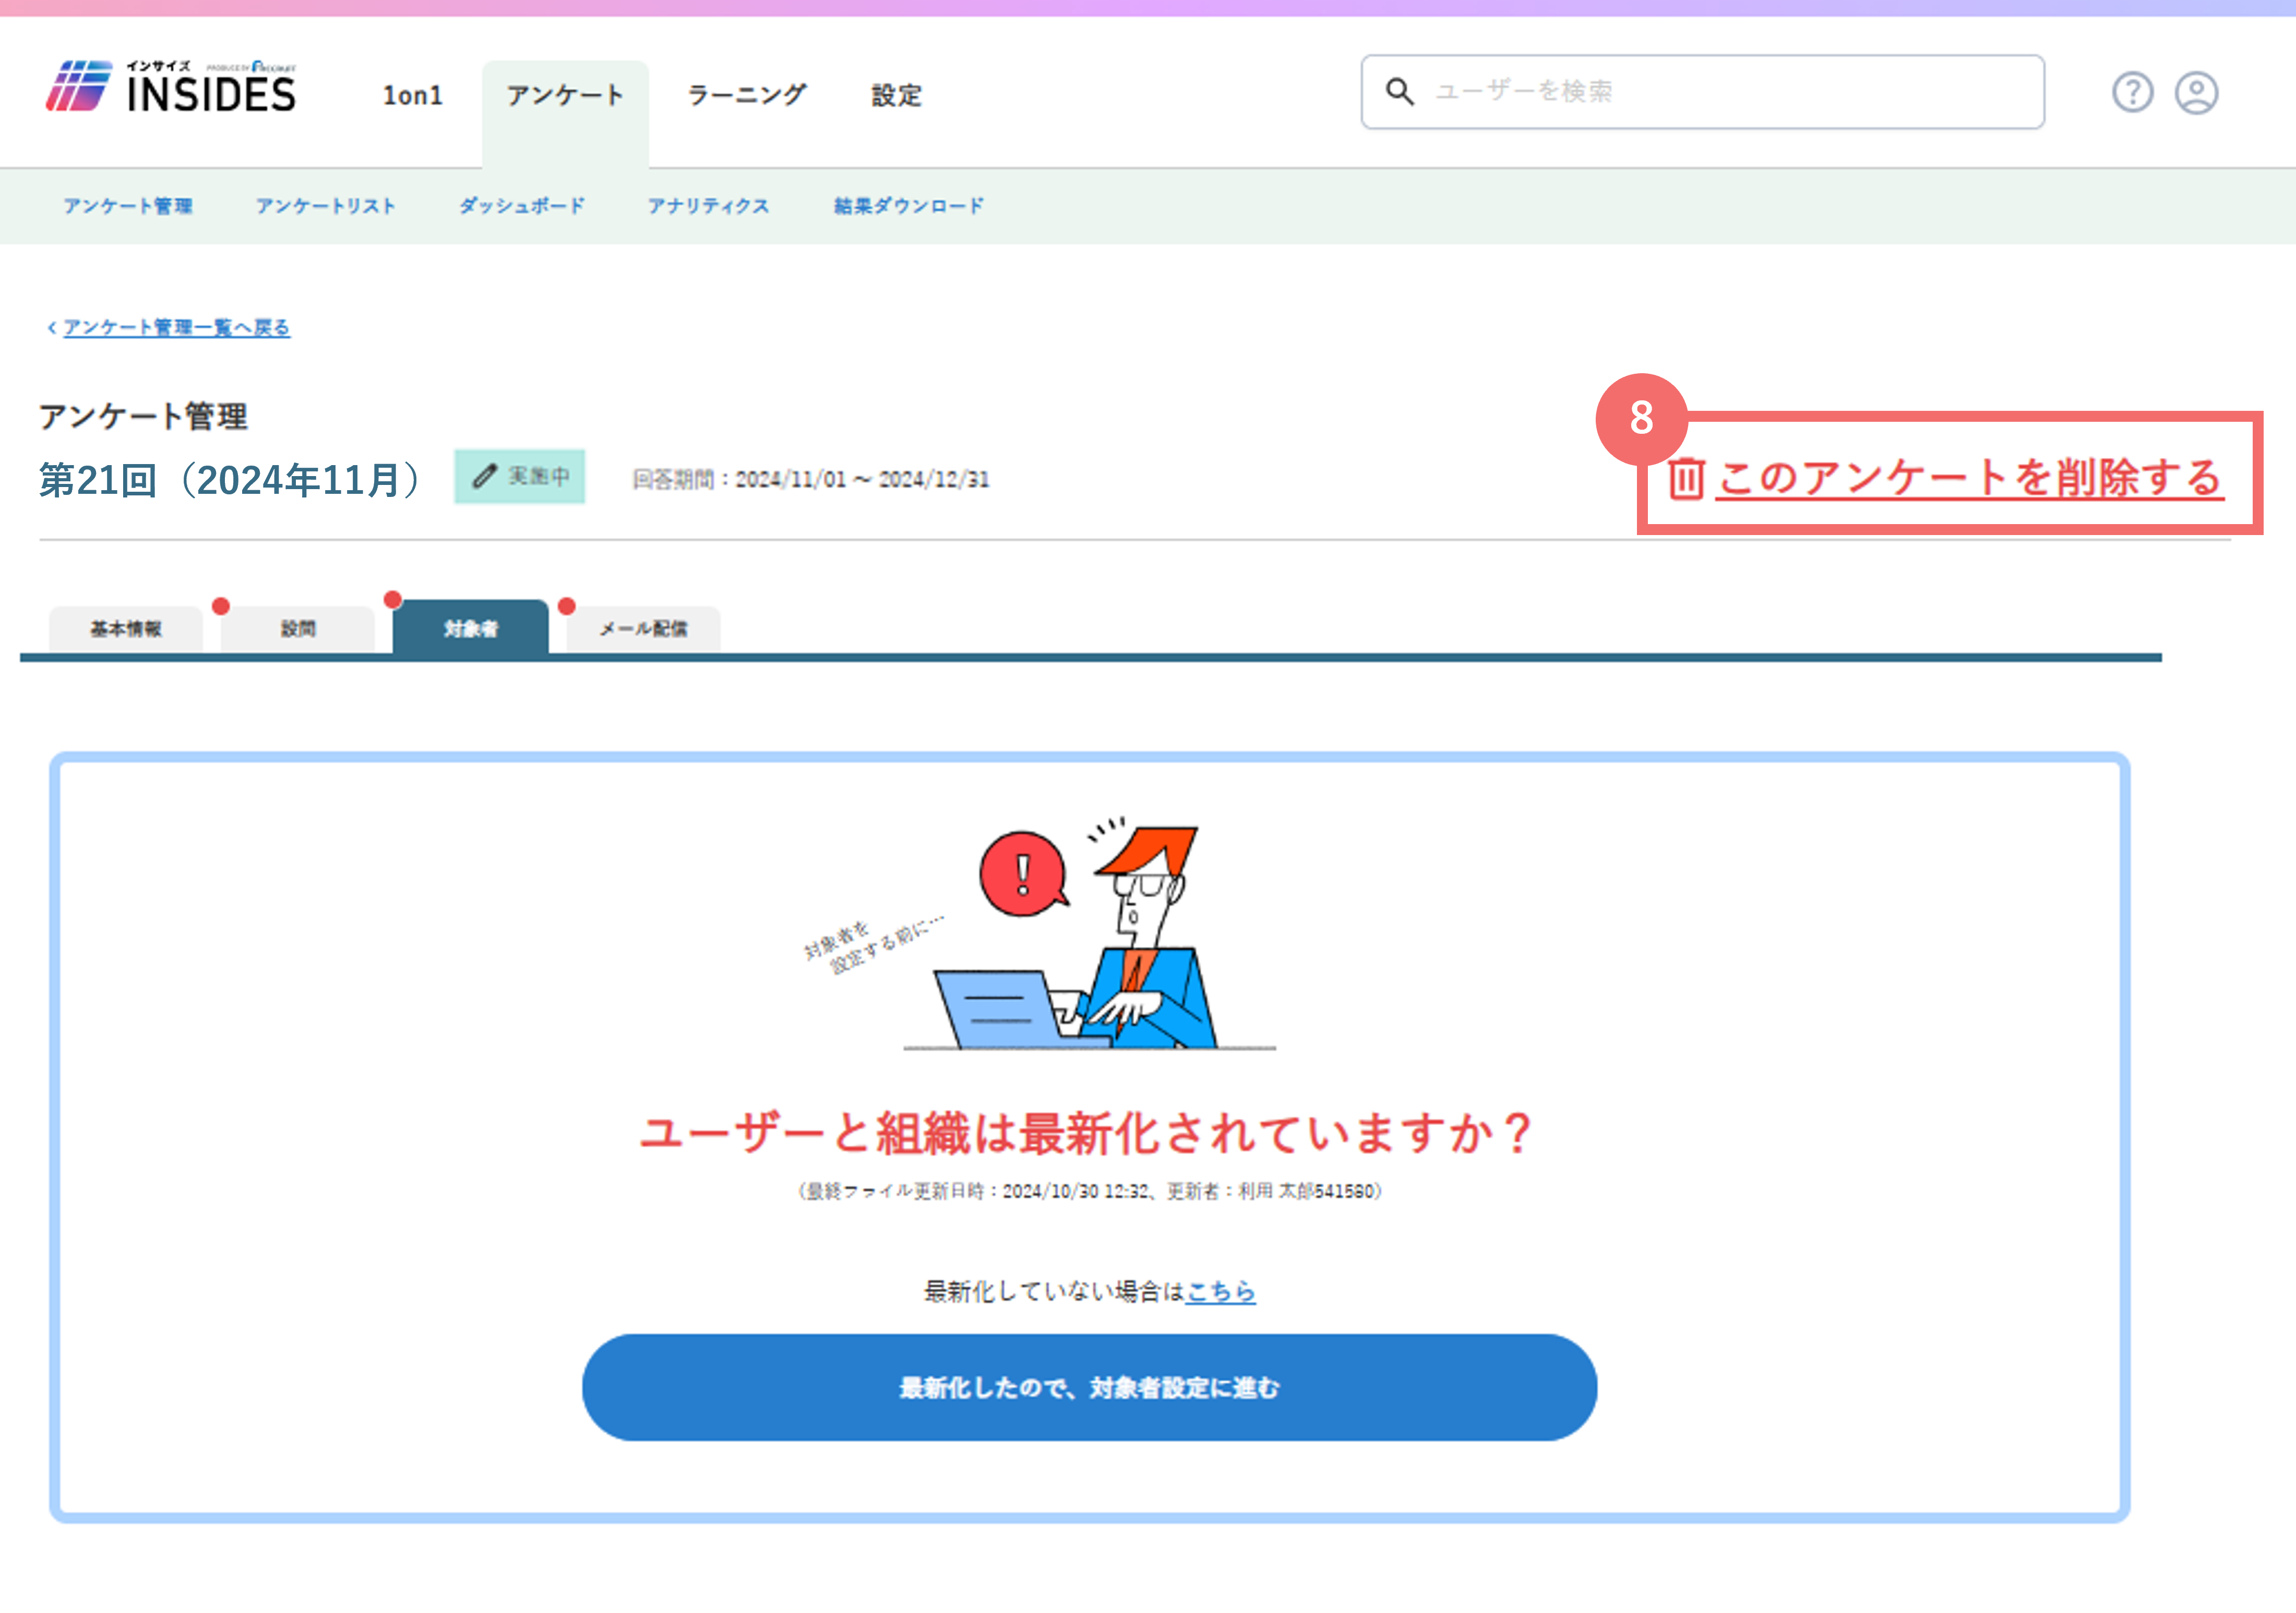Screen dimensions: 2296x1613
Task: Click the back chevron before アンケート管理一覧へ戻る
Action: (52, 327)
